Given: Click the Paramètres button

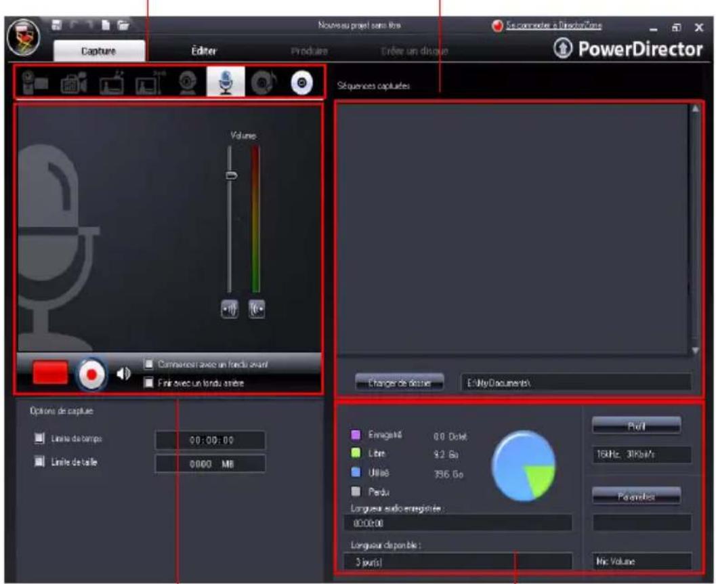Looking at the screenshot, I should pyautogui.click(x=637, y=496).
